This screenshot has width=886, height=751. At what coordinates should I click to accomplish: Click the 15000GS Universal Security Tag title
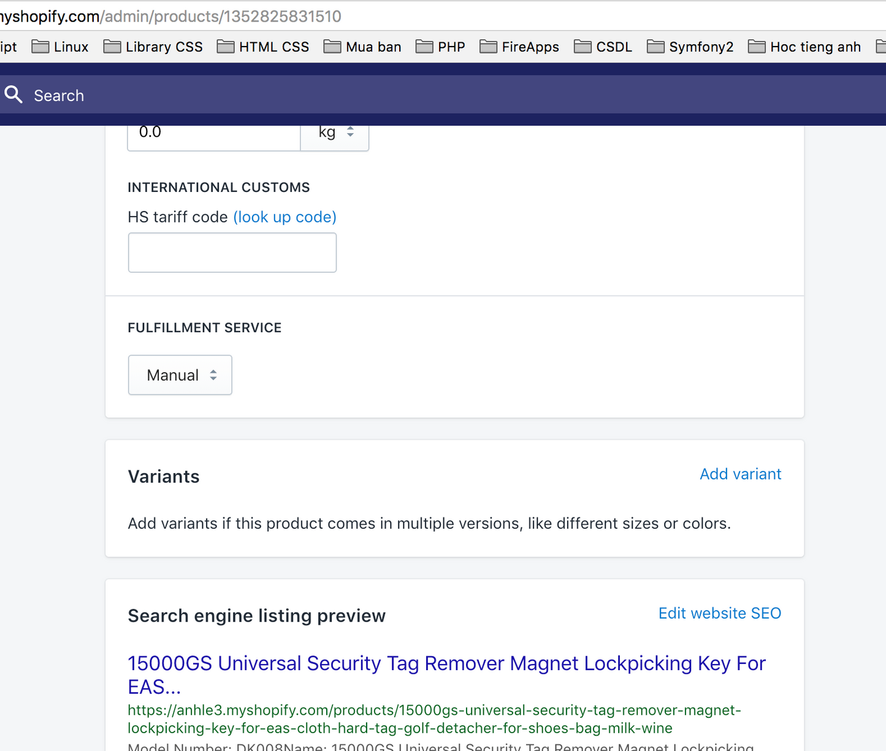click(x=446, y=664)
